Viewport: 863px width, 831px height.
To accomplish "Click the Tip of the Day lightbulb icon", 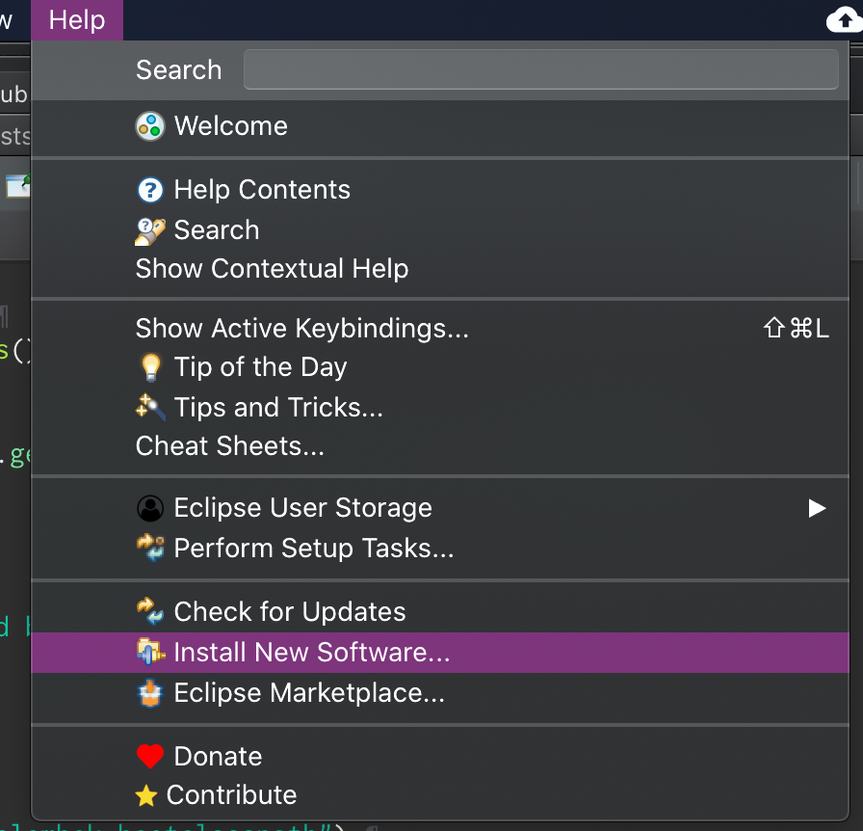I will (150, 367).
